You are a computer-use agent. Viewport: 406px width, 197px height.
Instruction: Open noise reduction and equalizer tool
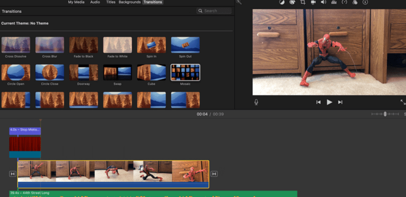point(334,2)
